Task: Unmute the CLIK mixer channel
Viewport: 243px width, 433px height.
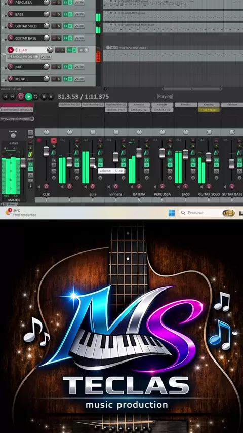Action: click(54, 141)
